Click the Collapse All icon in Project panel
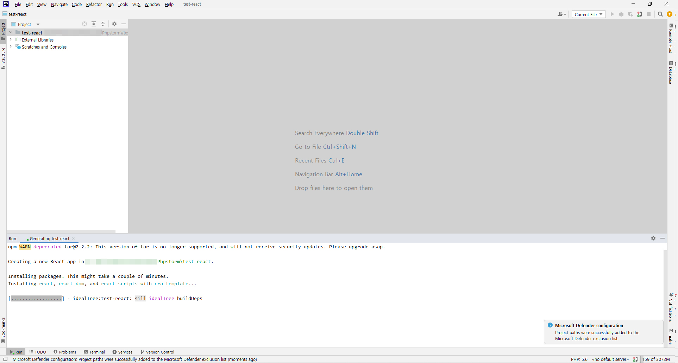678x363 pixels. click(x=103, y=24)
